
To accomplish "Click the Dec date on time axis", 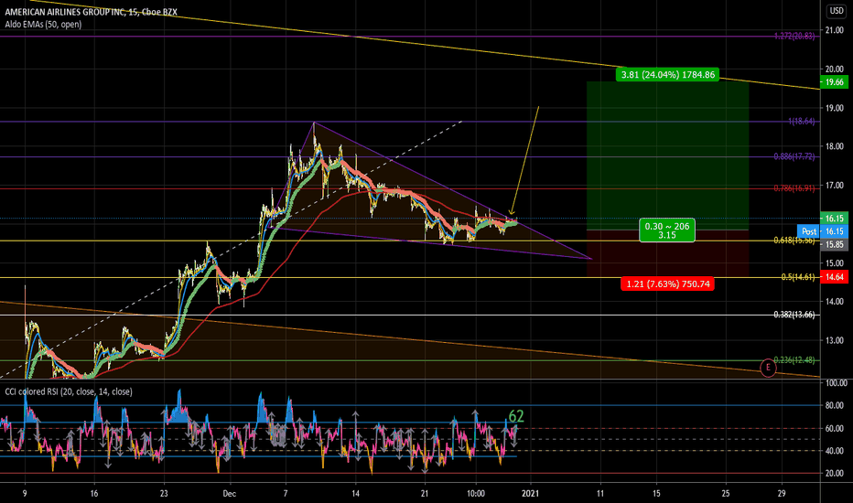I will 230,494.
